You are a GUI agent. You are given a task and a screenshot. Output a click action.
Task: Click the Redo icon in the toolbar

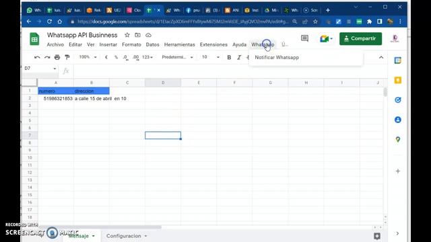(x=47, y=57)
